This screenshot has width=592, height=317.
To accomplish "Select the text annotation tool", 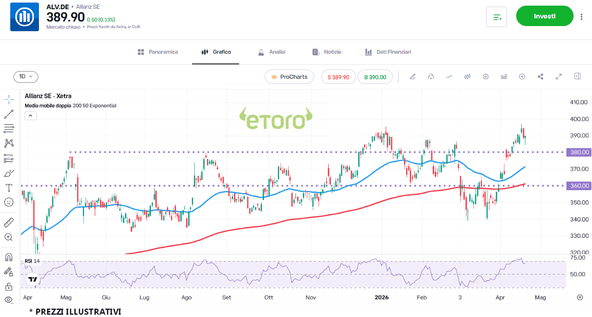I will 9,188.
